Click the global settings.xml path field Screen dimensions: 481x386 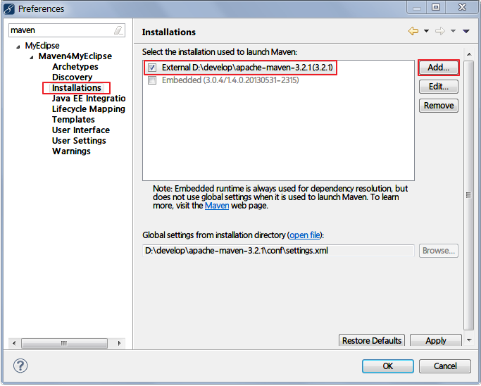278,251
